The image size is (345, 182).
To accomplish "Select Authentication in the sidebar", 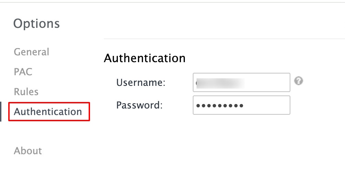I will (x=48, y=112).
